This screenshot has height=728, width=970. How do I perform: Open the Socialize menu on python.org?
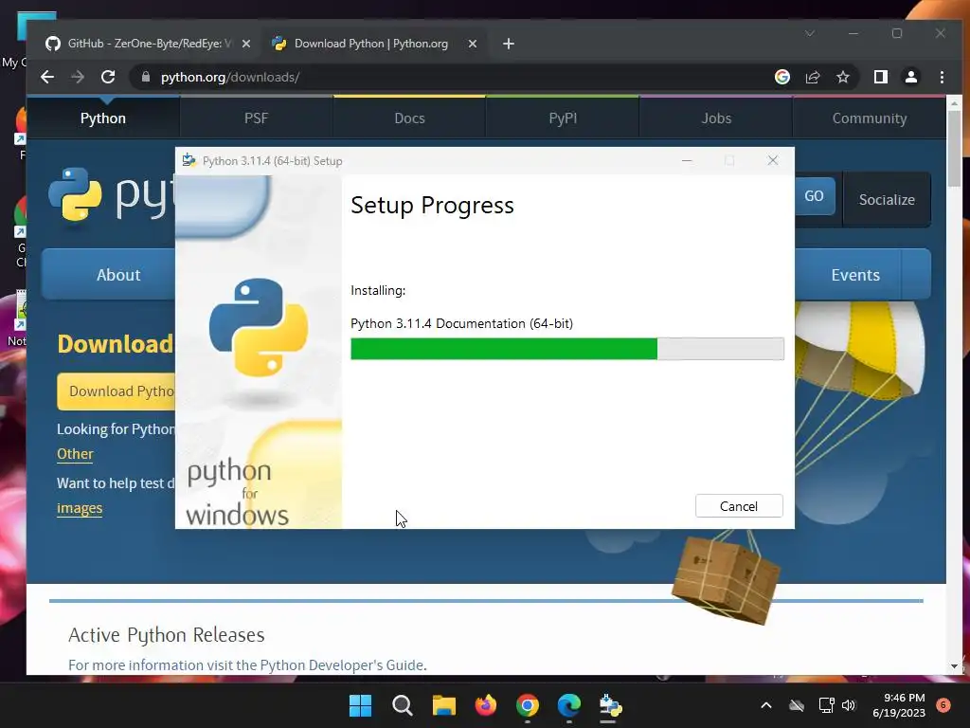887,199
